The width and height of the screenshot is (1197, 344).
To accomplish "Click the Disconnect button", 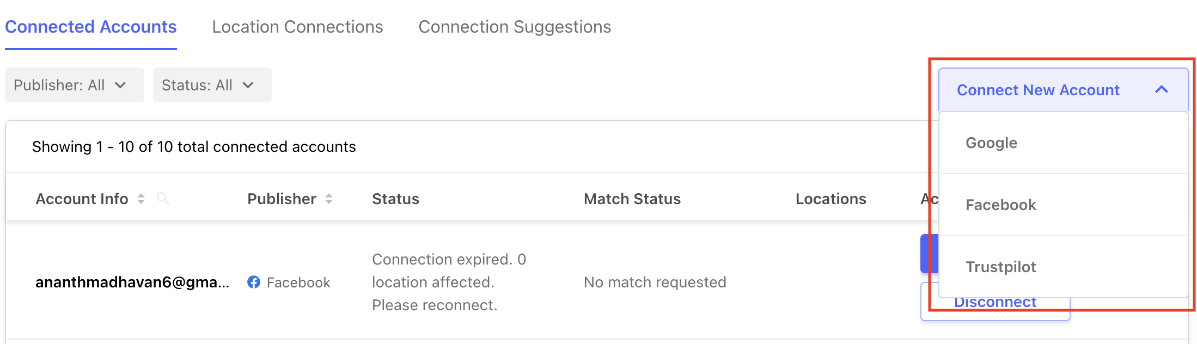I will coord(995,302).
